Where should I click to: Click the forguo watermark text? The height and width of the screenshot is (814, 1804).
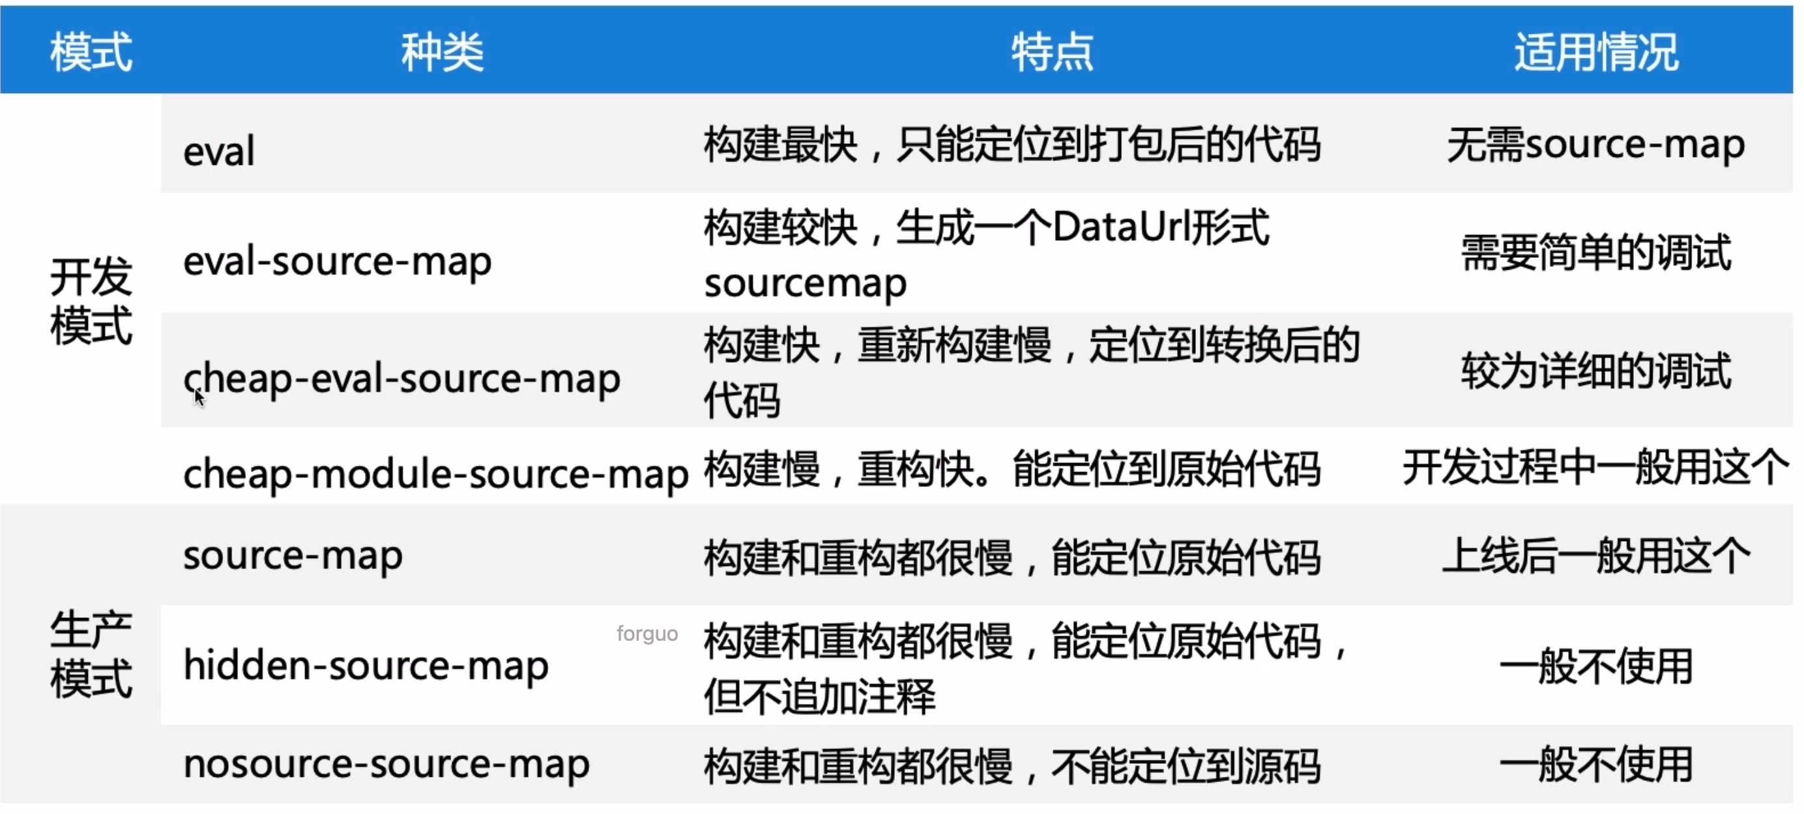point(647,634)
